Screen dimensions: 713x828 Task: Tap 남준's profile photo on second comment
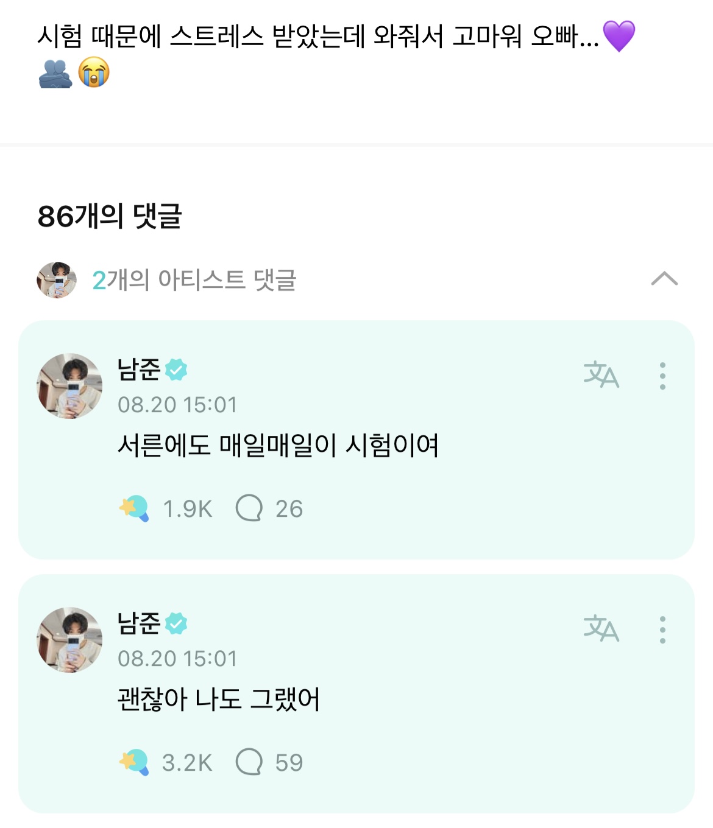click(x=69, y=640)
